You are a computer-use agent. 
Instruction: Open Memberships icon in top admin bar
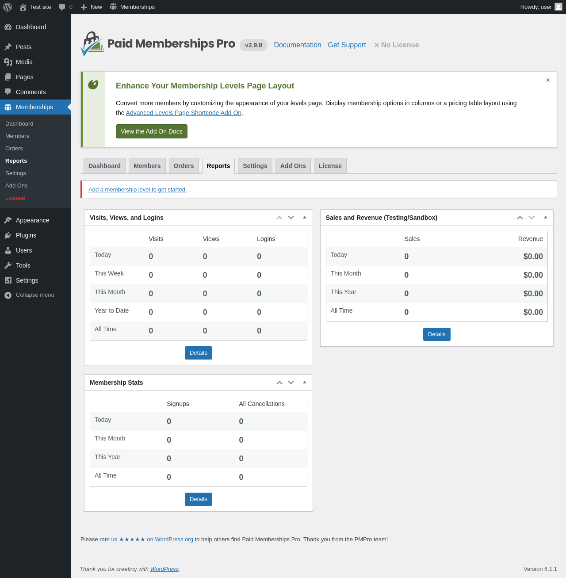pos(113,7)
